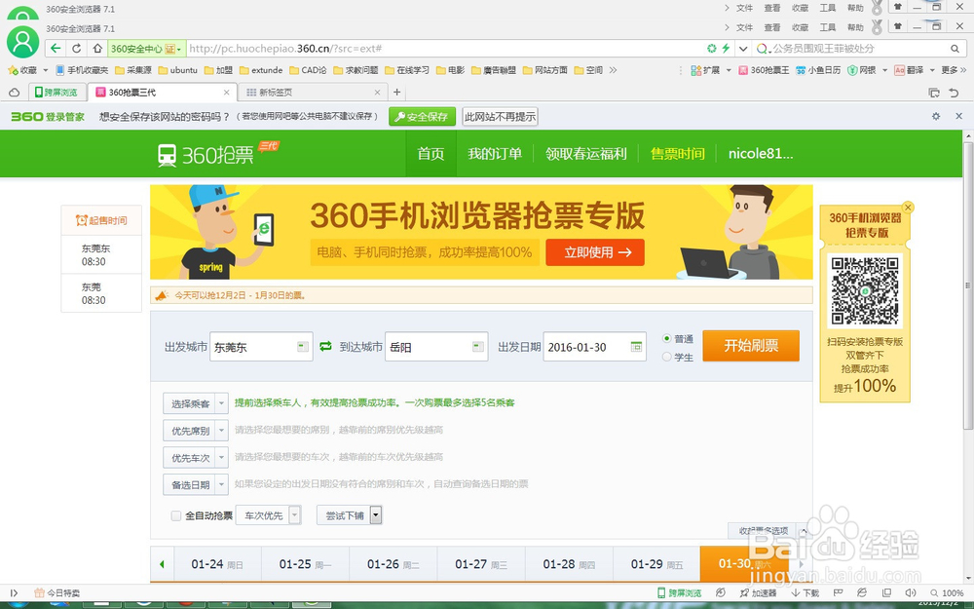974x609 pixels.
Task: Open 领取春运福利 navigation item
Action: point(585,154)
